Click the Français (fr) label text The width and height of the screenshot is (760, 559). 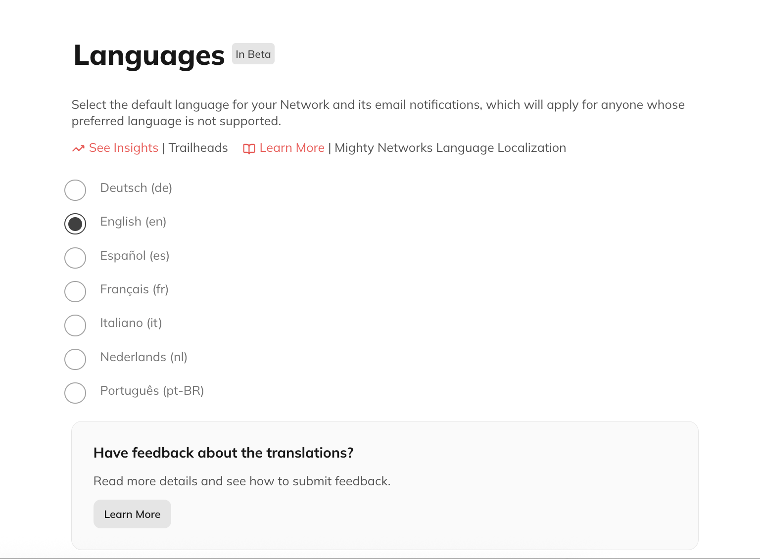pyautogui.click(x=134, y=289)
